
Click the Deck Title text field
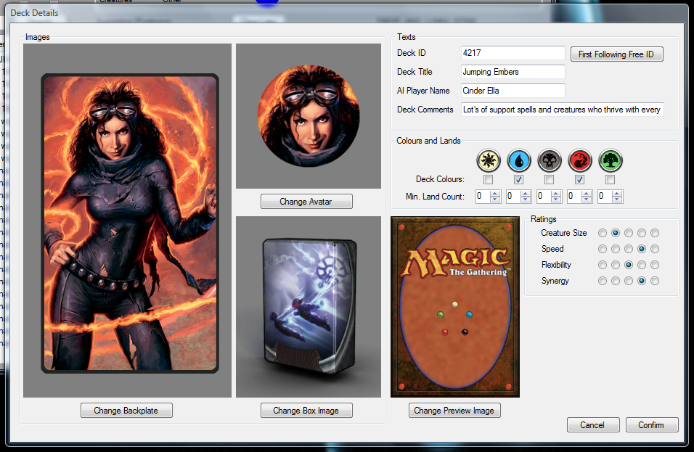pyautogui.click(x=513, y=72)
